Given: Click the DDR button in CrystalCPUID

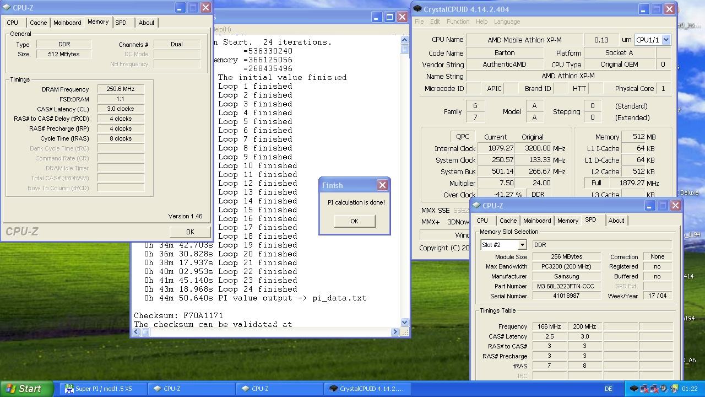Looking at the screenshot, I should click(538, 195).
